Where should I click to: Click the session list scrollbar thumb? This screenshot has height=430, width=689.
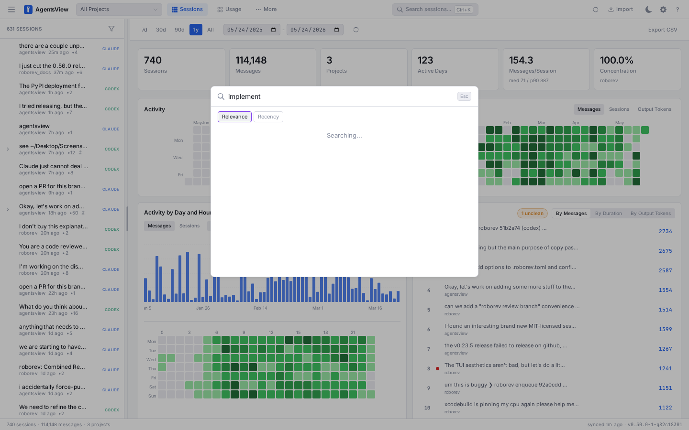coord(127,219)
